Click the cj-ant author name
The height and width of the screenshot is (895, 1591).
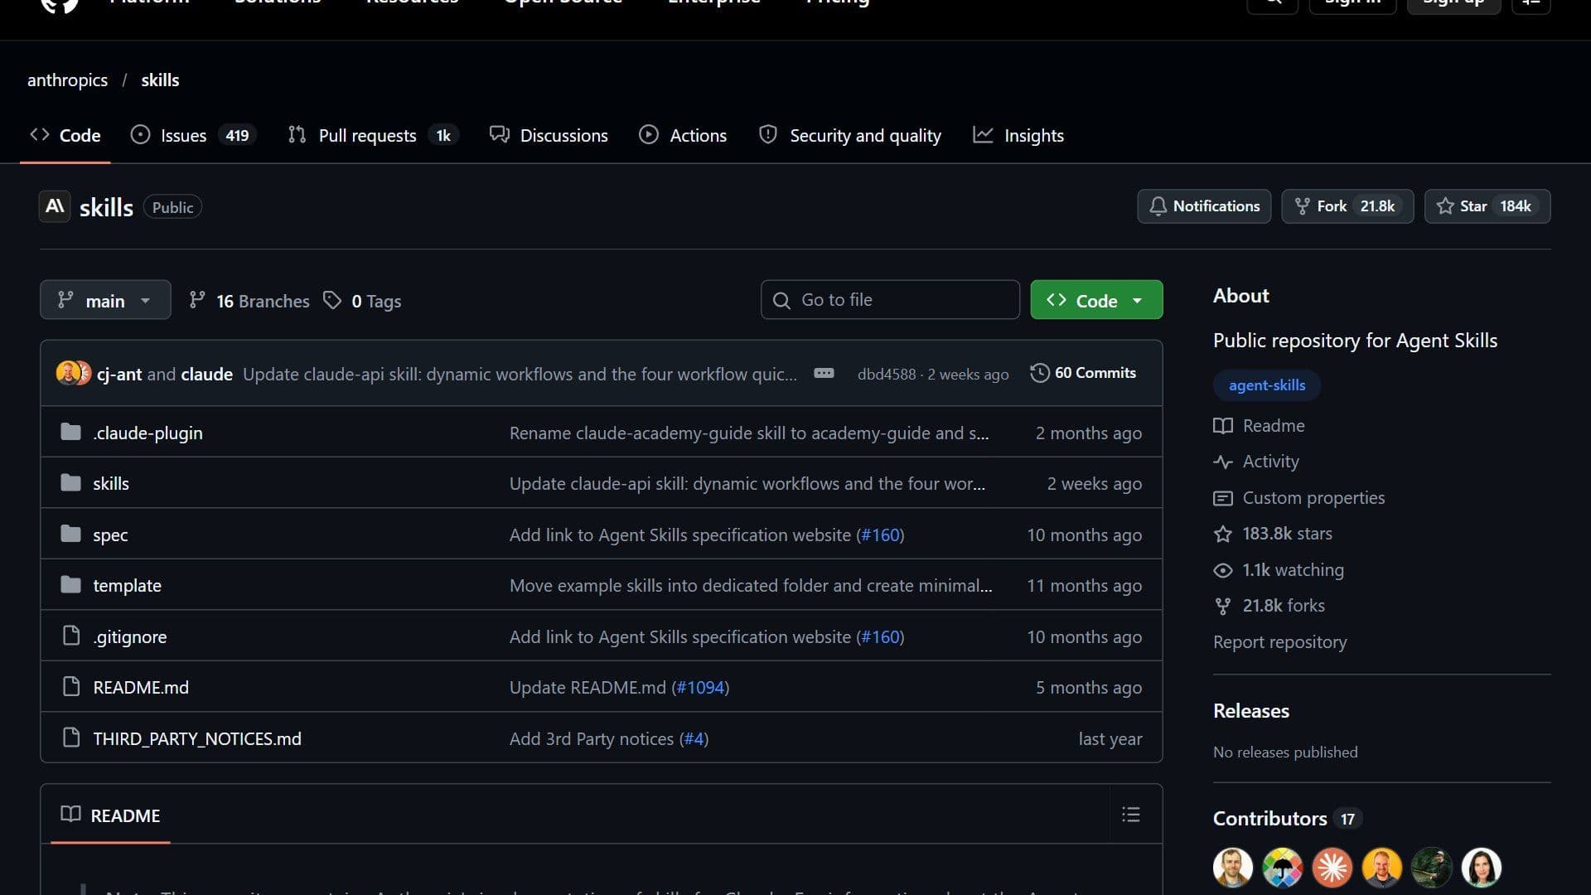pyautogui.click(x=119, y=374)
